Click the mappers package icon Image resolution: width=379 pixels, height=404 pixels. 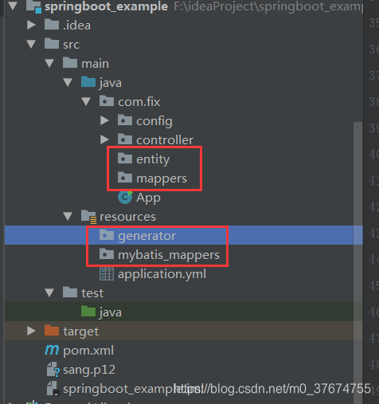click(x=125, y=178)
